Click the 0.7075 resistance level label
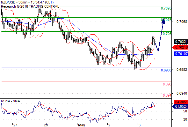Screen dimensions: 188x127 pos(166,20)
